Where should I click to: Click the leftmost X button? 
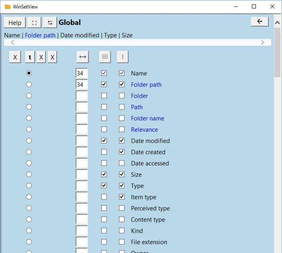[x=15, y=57]
